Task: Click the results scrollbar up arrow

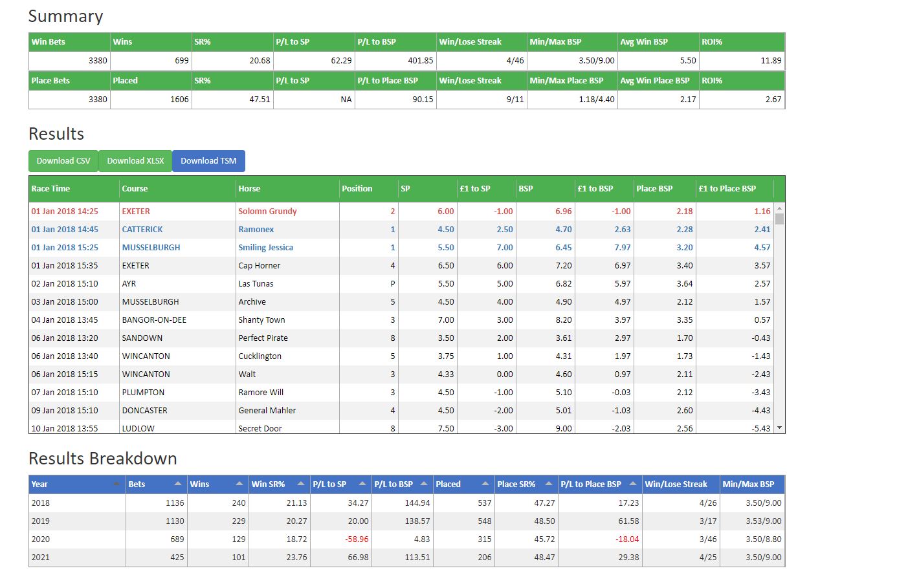Action: 779,208
